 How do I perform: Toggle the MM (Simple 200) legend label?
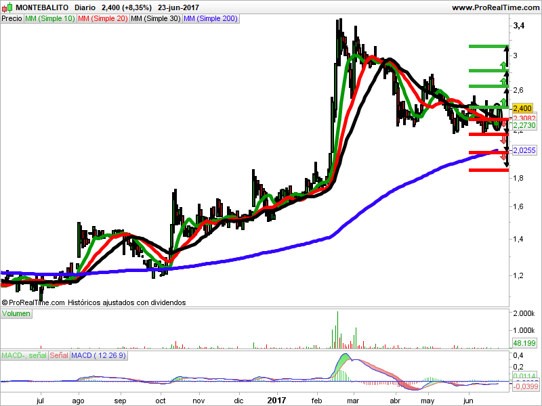[211, 19]
